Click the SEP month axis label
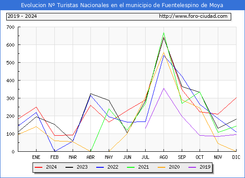 click(x=182, y=157)
